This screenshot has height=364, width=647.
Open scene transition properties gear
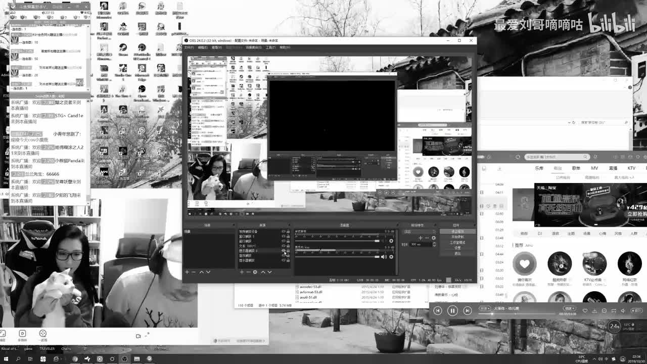click(x=433, y=238)
